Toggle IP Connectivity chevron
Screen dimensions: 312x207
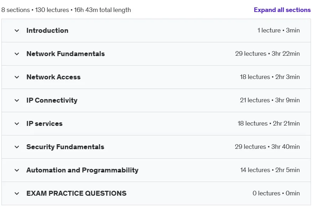[x=17, y=101]
